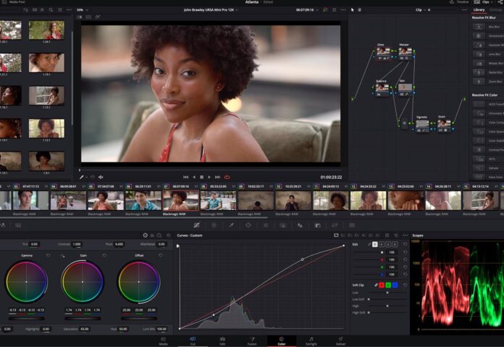Reset the Soft Clip settings

[x=405, y=285]
